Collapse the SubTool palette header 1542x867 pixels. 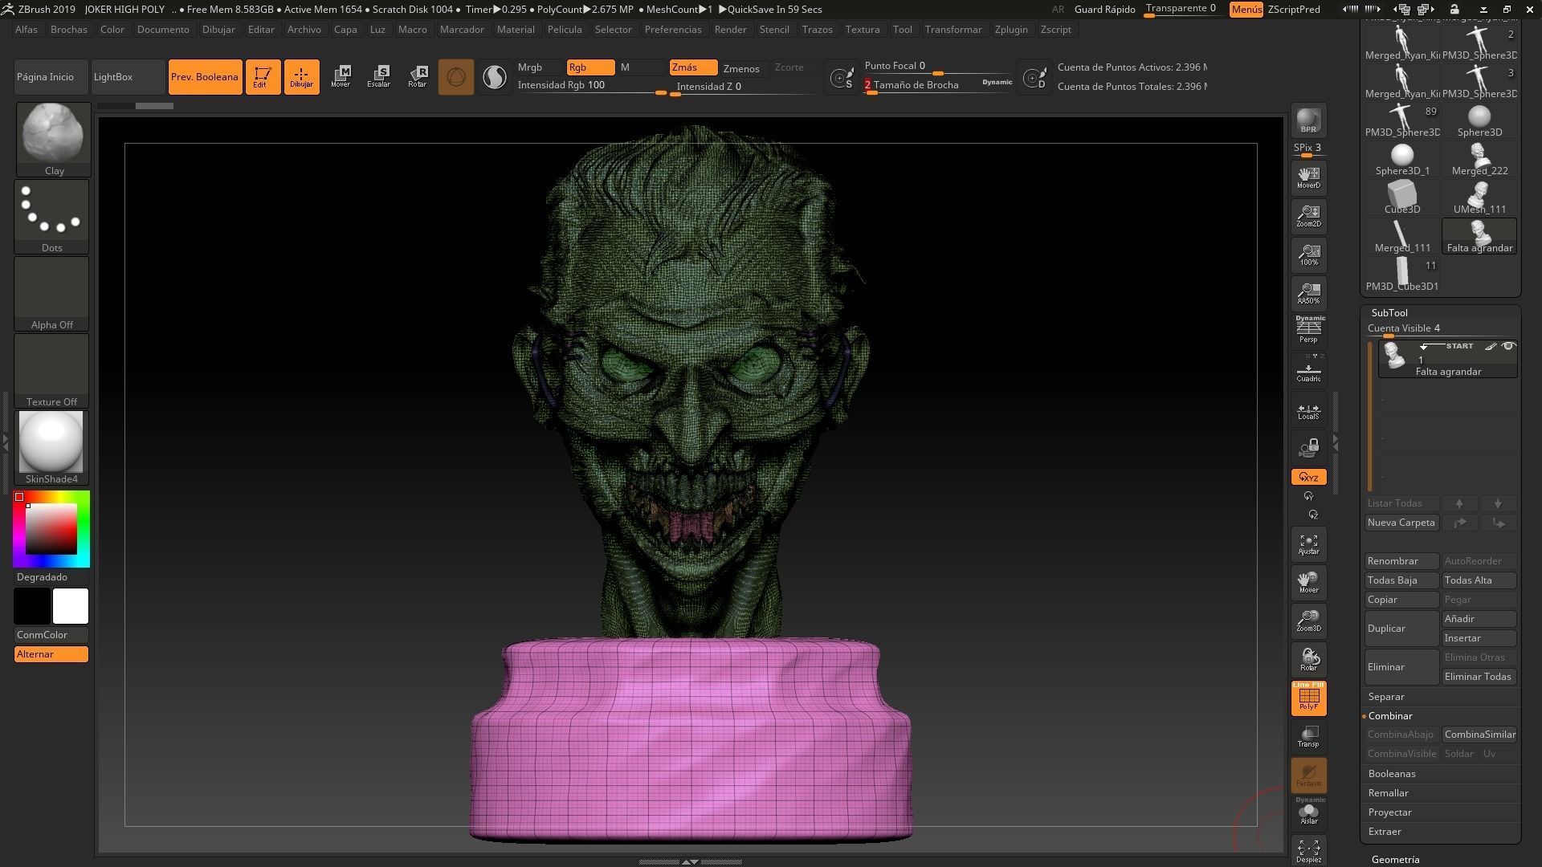coord(1389,313)
